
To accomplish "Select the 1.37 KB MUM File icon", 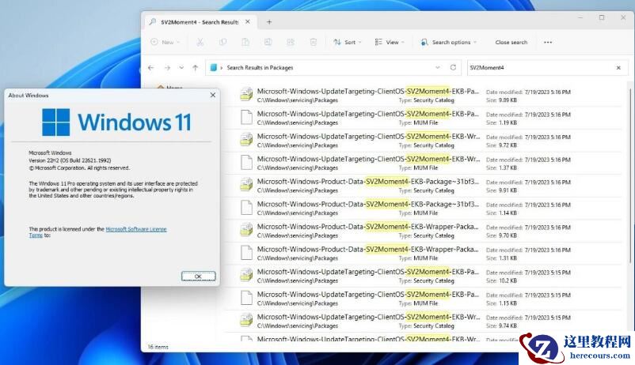I will (x=246, y=162).
